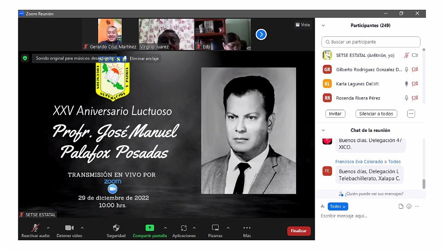Expand audio options arrow next to Reactivar audio

[x=48, y=228]
